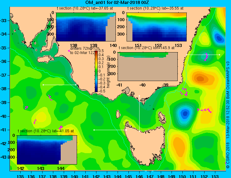Click the CSIRO BoM OceanMAPS v3 copyright text
Screen dimensions: 231x178
(x=228, y=114)
